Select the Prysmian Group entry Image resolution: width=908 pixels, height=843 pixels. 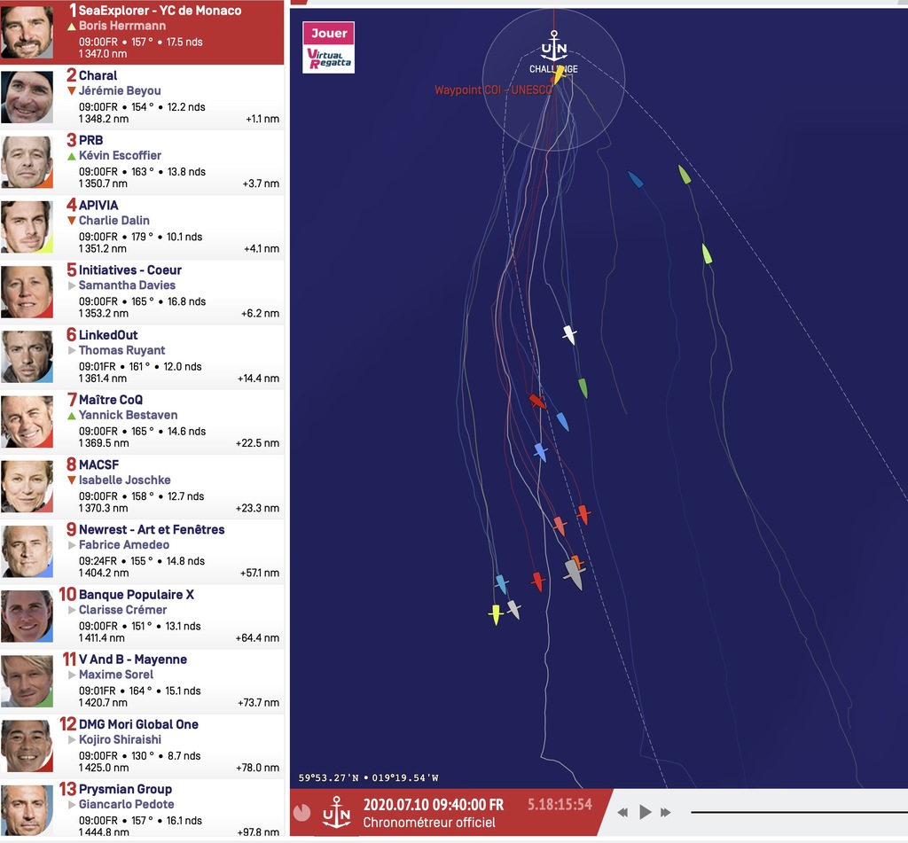tap(143, 810)
